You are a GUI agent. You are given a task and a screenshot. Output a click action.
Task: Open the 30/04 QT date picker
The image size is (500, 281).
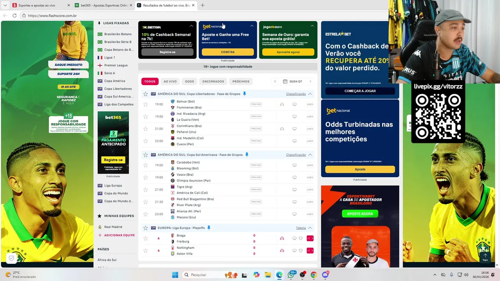[293, 82]
